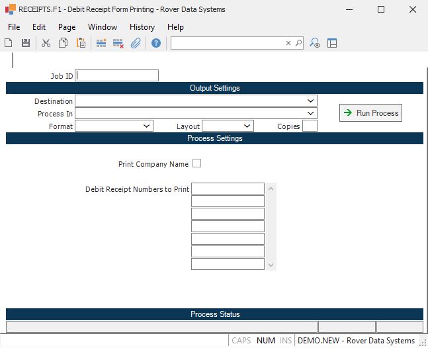The width and height of the screenshot is (428, 348).
Task: Expand the Format combo box
Action: 147,126
